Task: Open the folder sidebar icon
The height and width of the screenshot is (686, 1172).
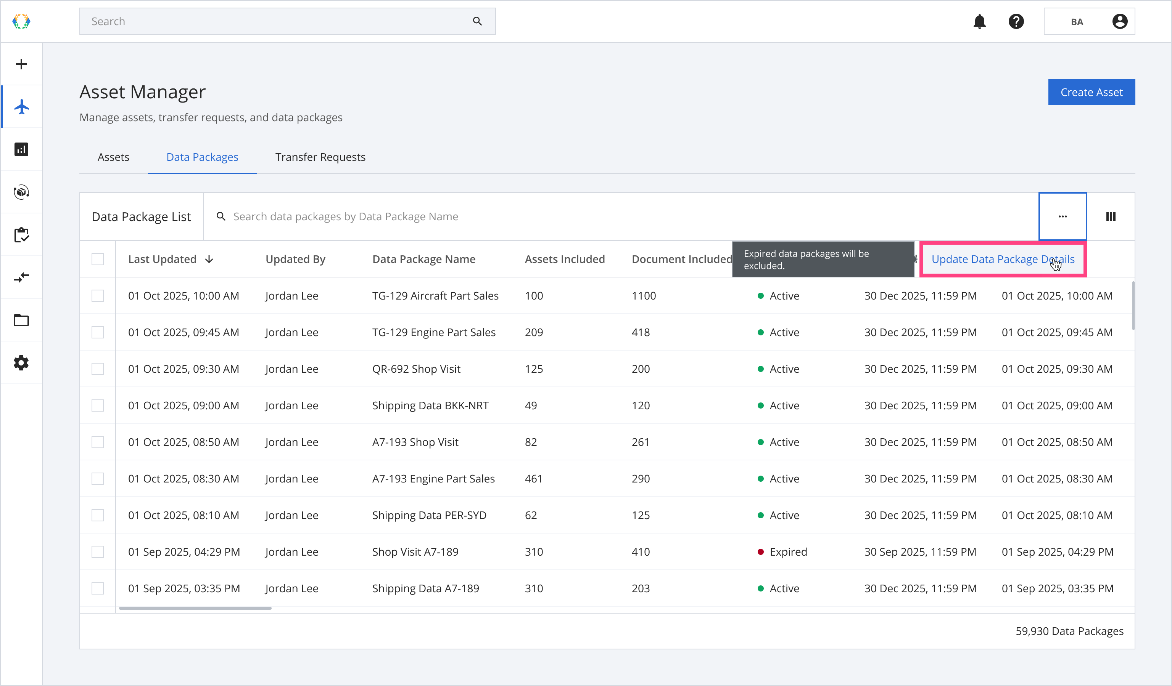Action: click(x=21, y=321)
